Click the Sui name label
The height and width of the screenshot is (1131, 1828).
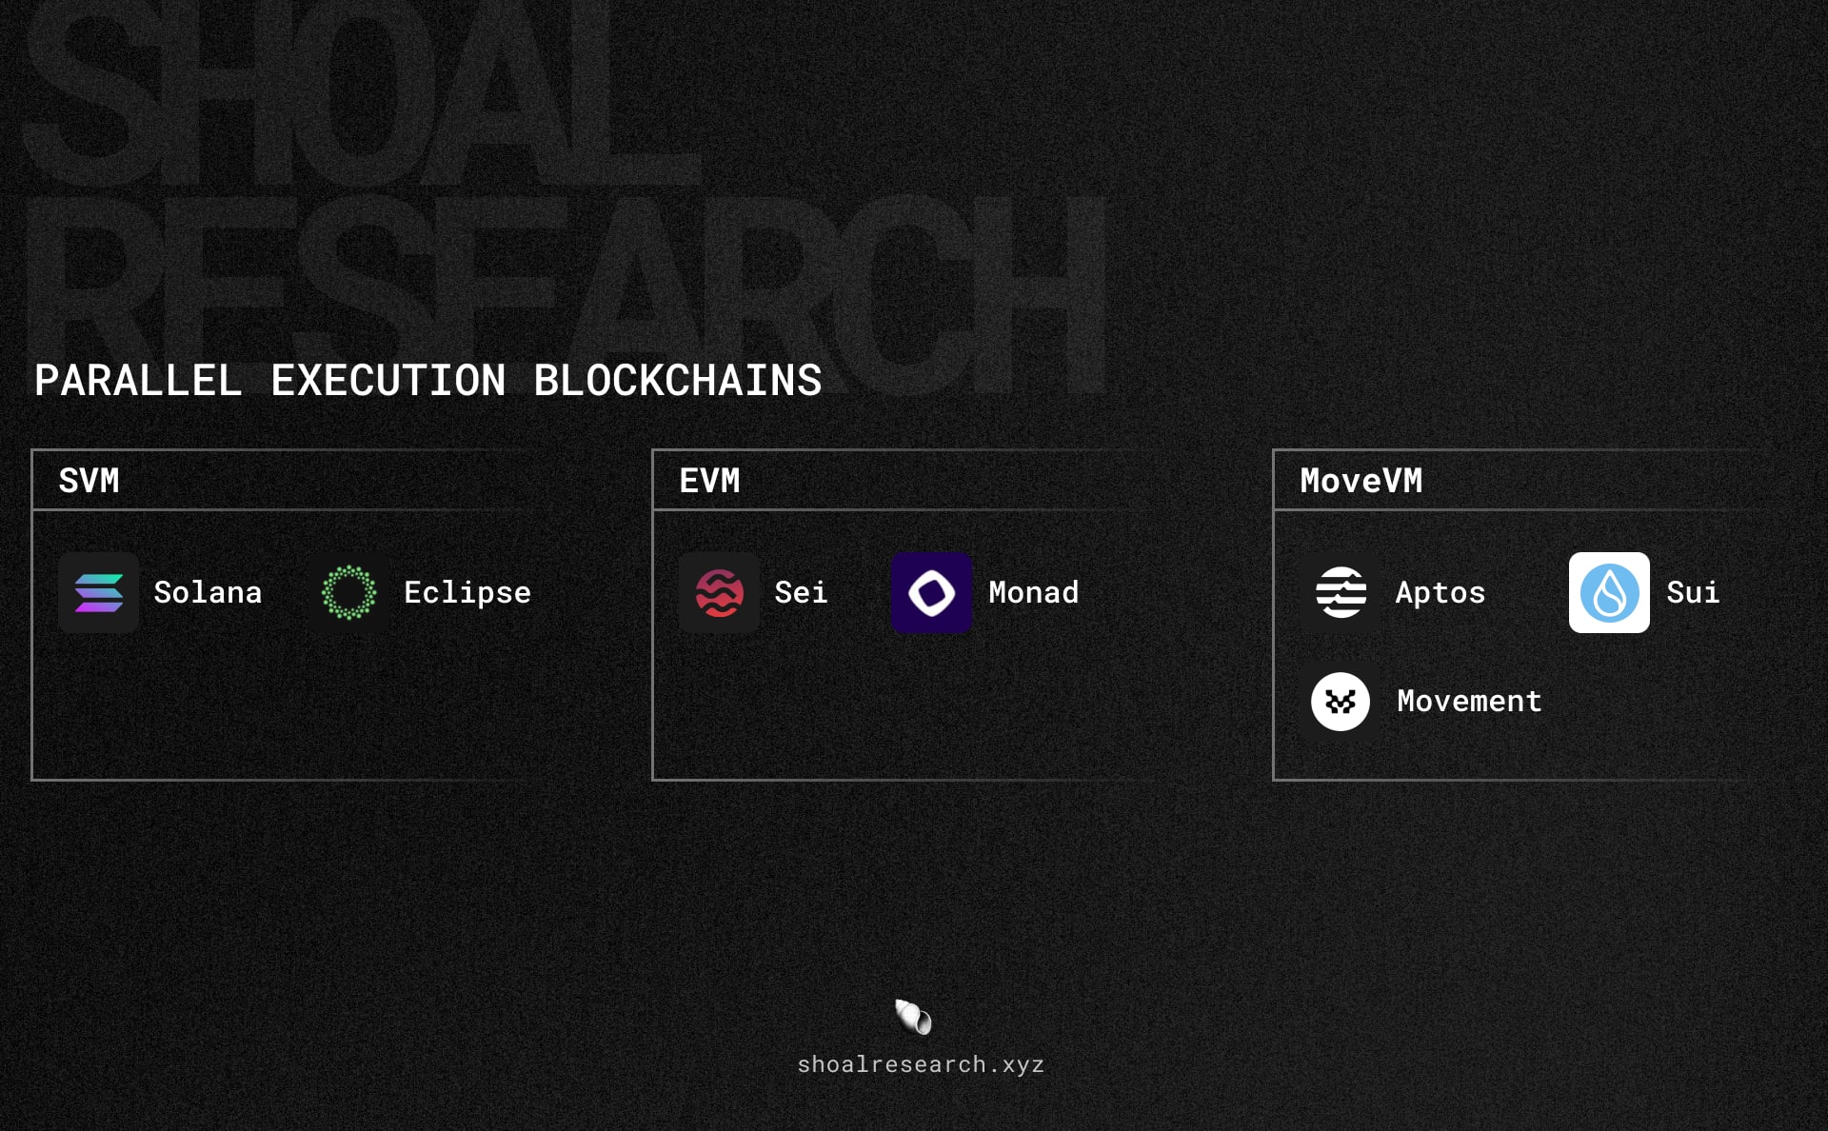pyautogui.click(x=1693, y=592)
